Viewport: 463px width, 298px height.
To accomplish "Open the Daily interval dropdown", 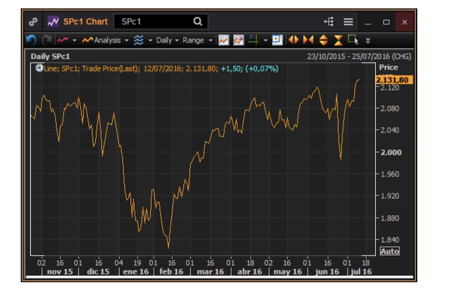I will click(167, 40).
